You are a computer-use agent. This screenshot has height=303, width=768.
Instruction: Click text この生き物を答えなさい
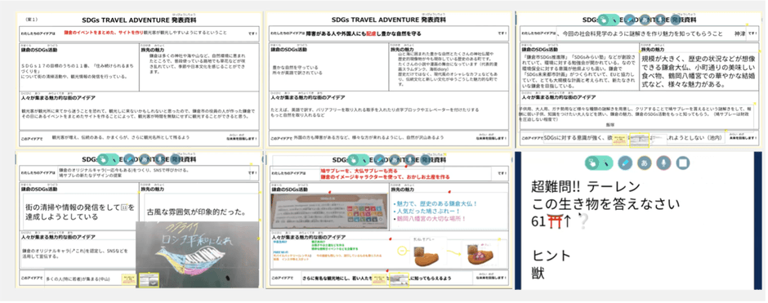coord(606,203)
